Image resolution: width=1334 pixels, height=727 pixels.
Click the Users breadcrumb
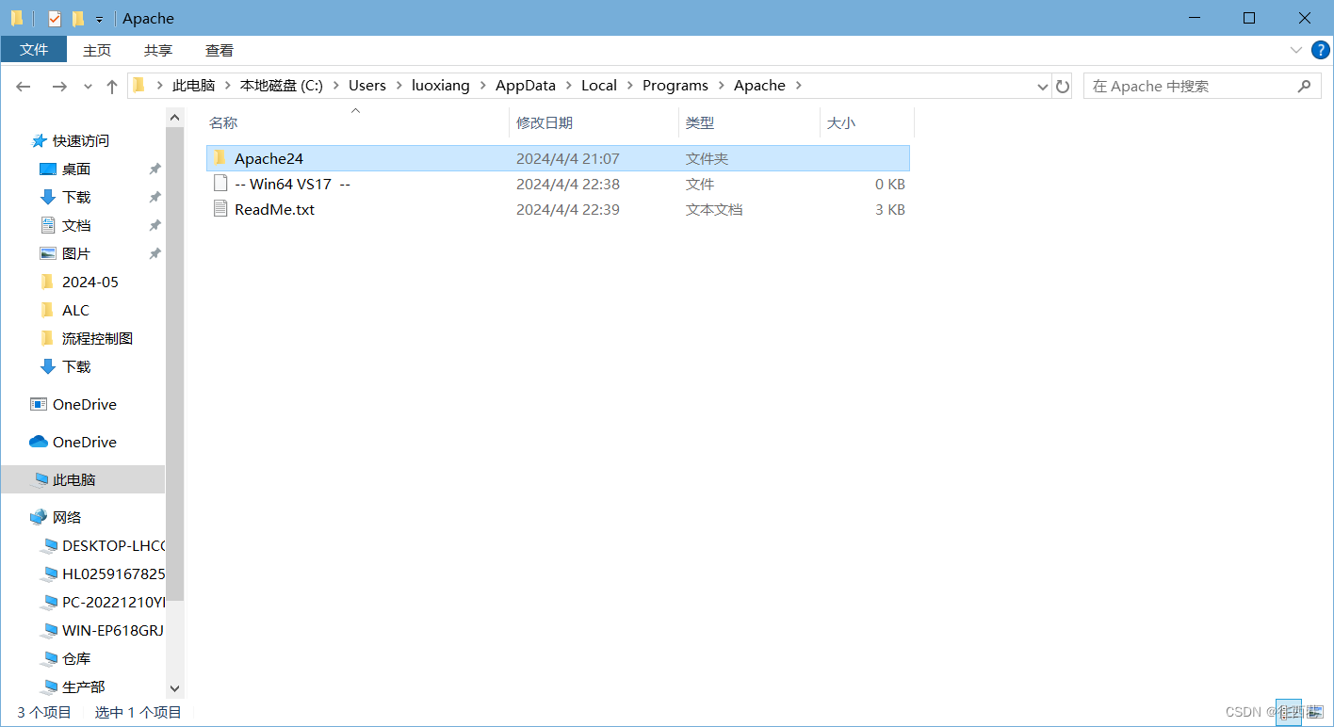[x=367, y=85]
